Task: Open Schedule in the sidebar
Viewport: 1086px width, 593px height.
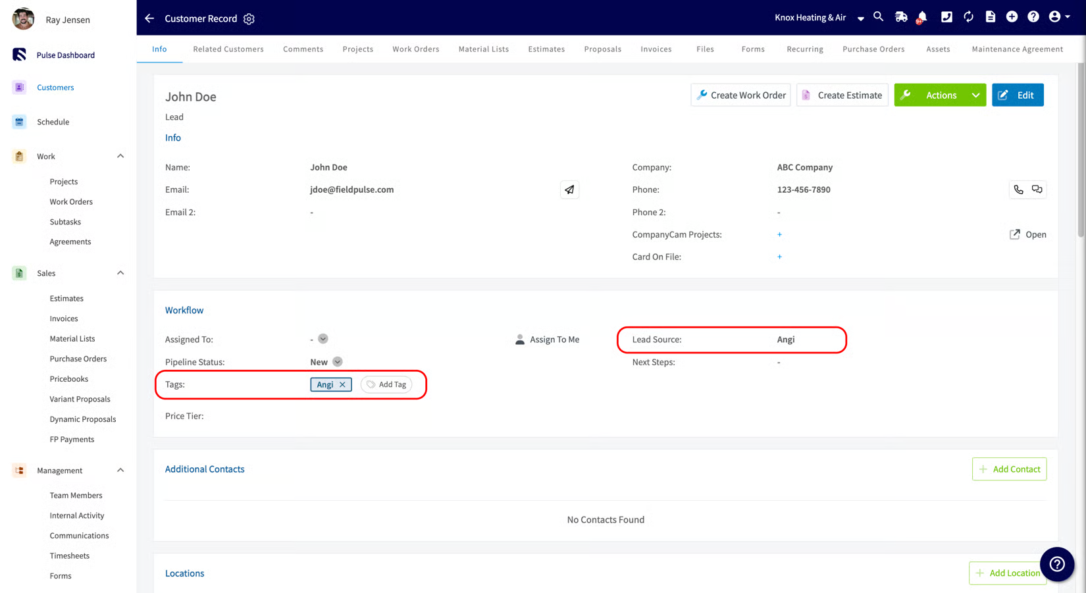Action: pyautogui.click(x=53, y=122)
